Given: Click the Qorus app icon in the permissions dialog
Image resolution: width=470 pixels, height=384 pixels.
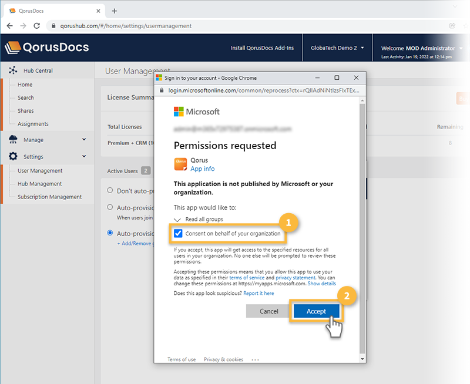Looking at the screenshot, I should point(180,163).
